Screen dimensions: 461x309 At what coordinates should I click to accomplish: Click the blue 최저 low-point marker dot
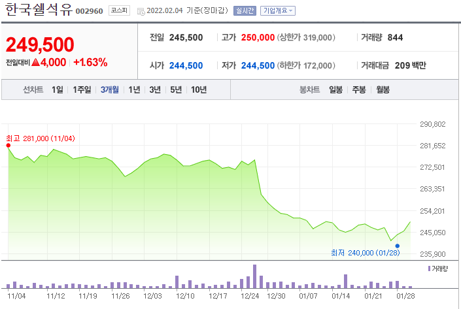point(397,246)
